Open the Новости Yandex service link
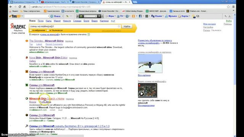The width and height of the screenshot is (244, 137). pos(67,21)
